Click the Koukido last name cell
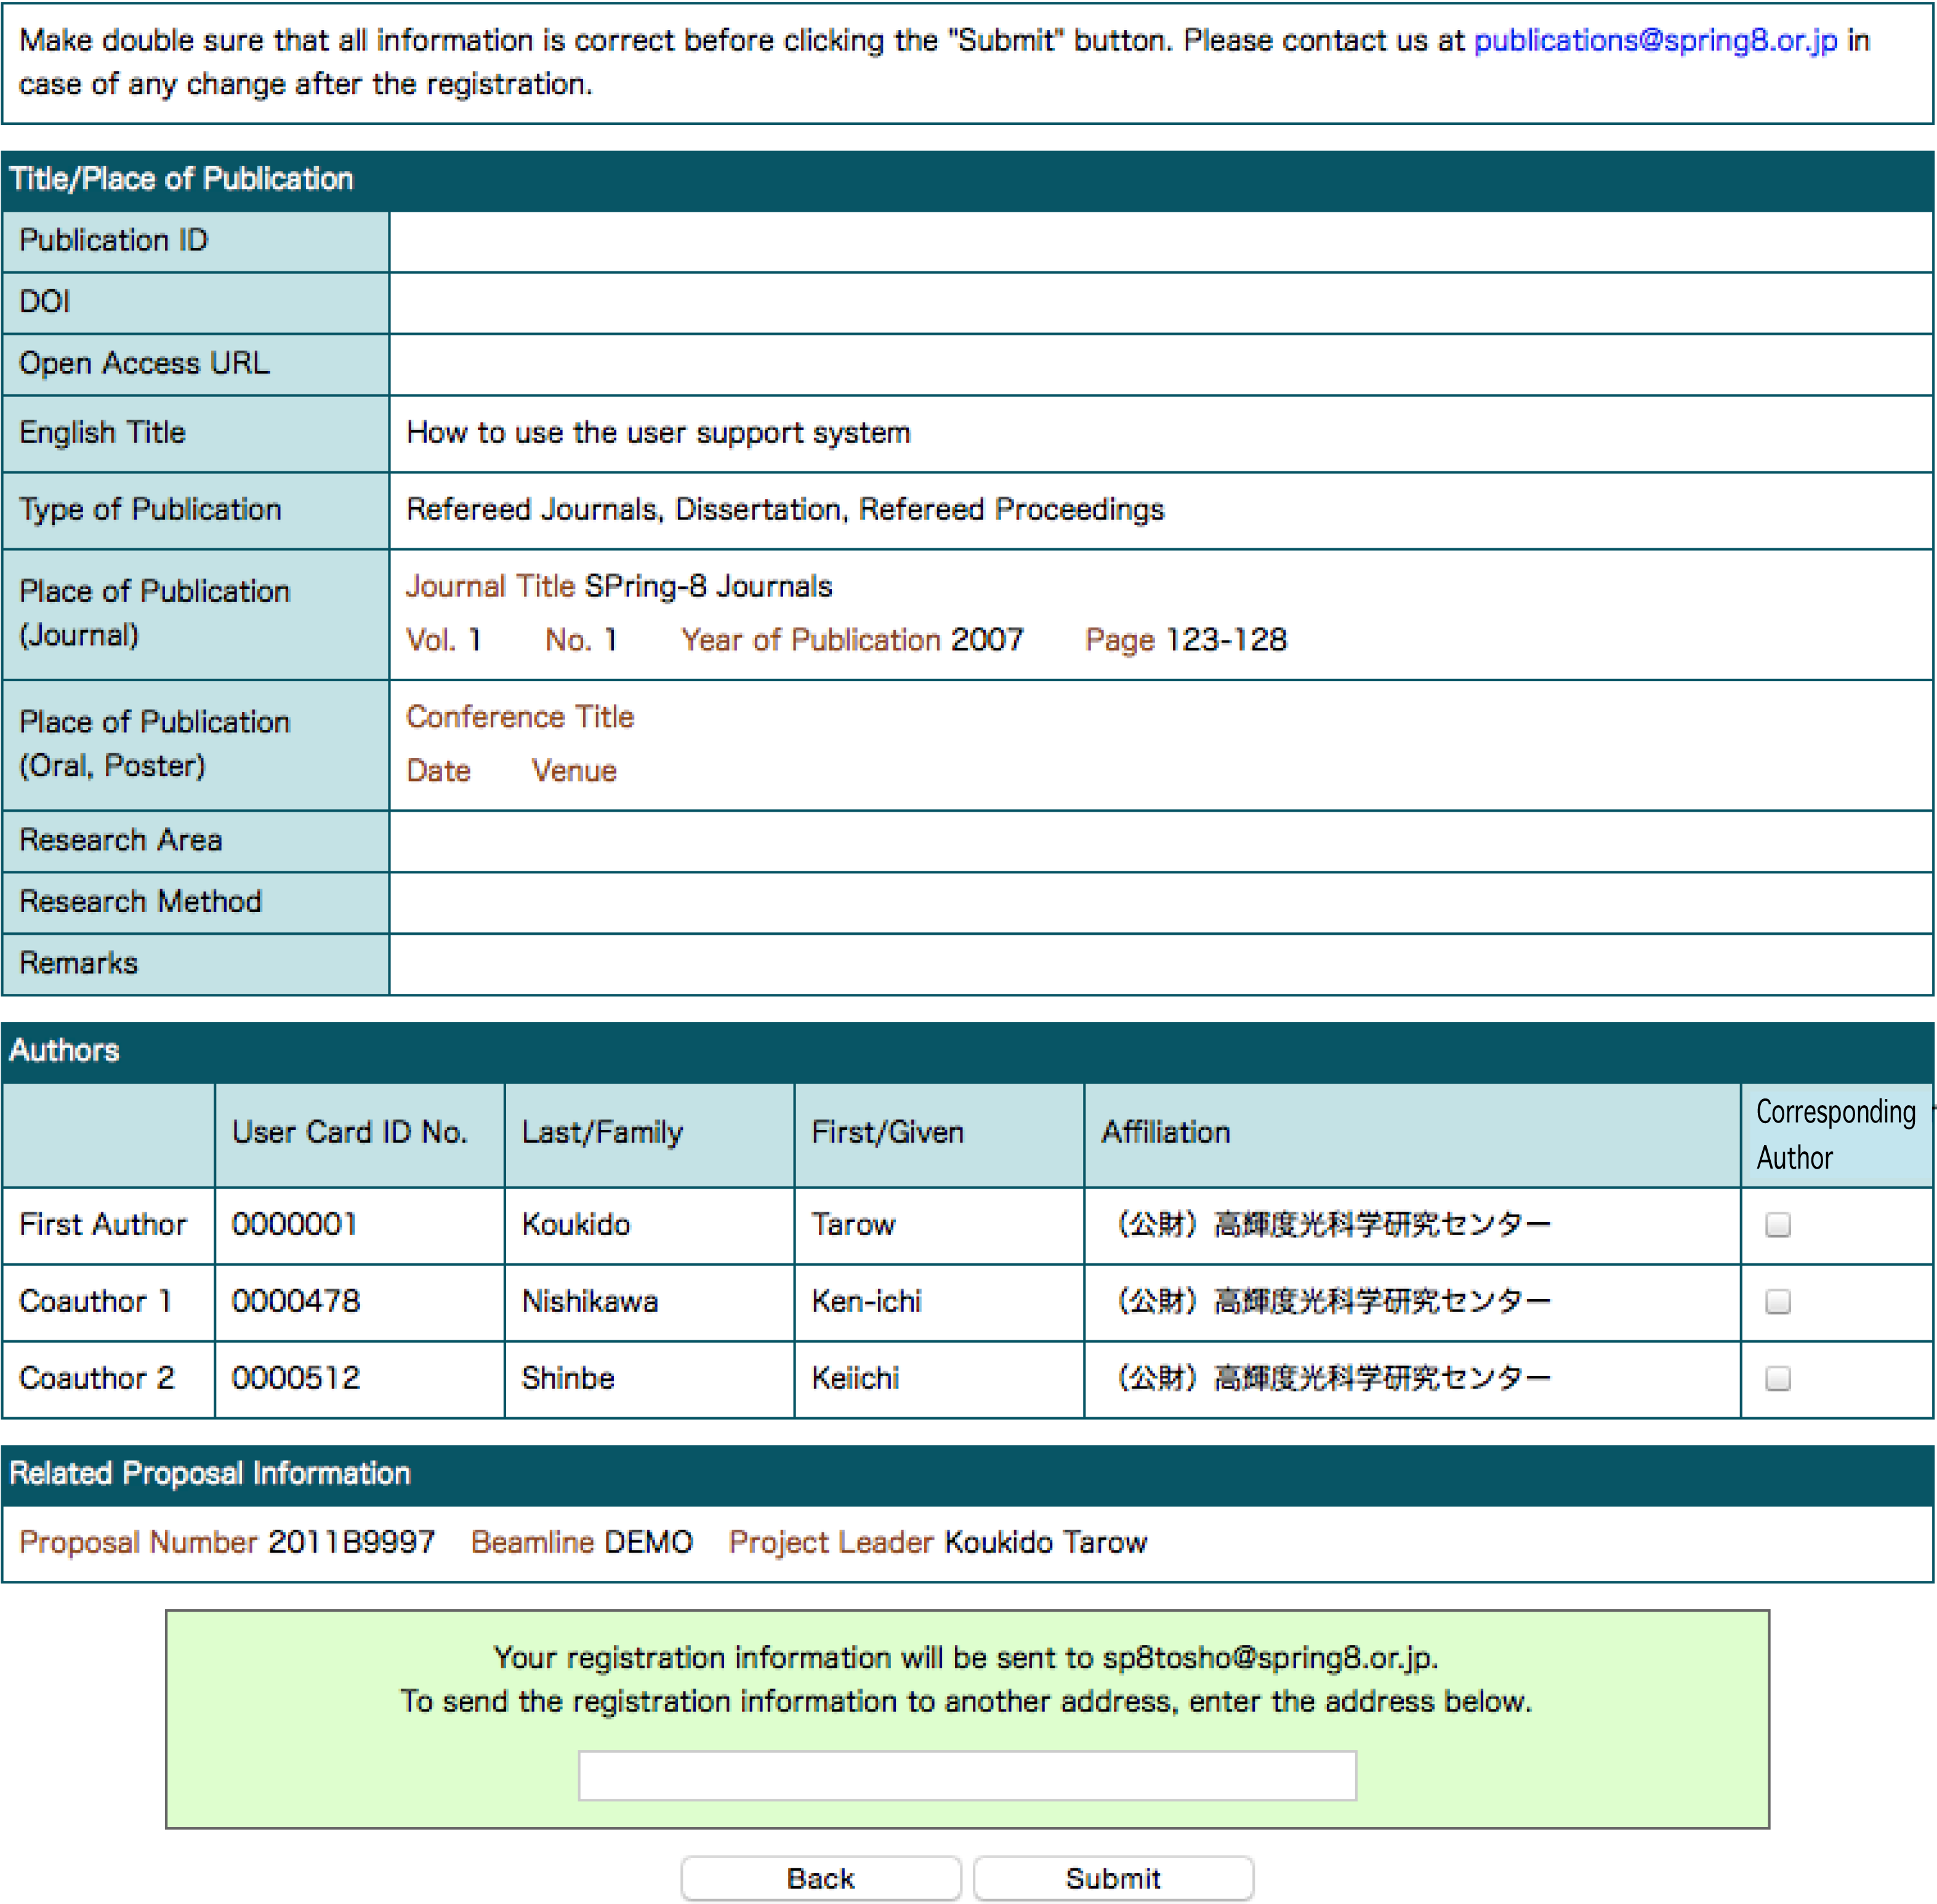 click(x=575, y=1224)
